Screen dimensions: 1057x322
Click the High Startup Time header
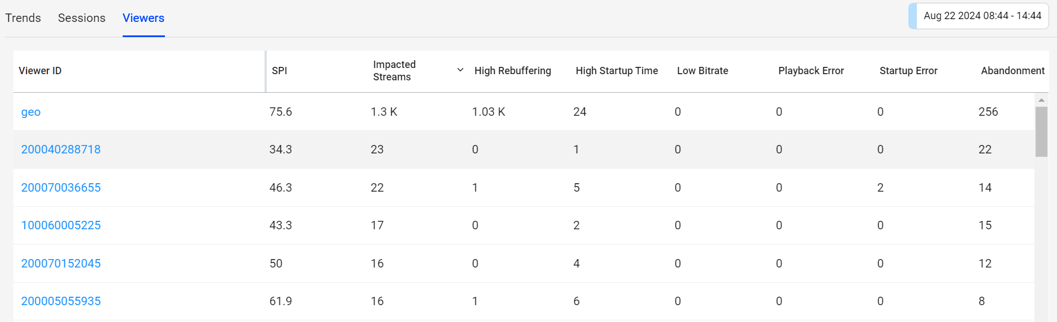pos(616,71)
